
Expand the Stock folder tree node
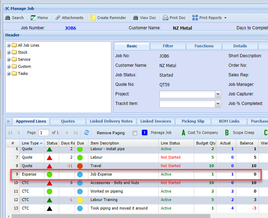click(x=9, y=52)
